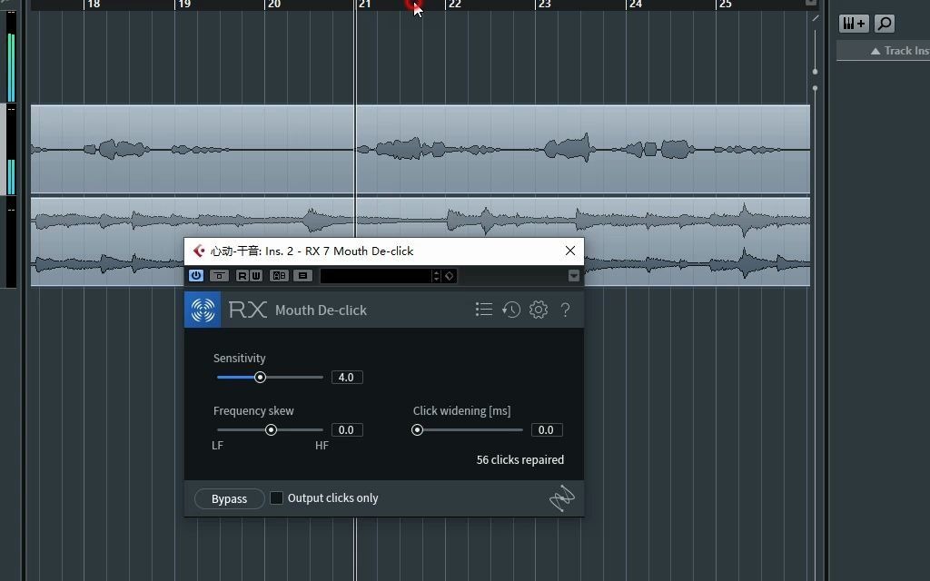Adjust the Sensitivity slider

260,377
